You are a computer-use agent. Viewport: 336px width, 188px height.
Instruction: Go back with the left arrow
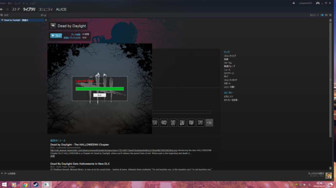click(2, 9)
